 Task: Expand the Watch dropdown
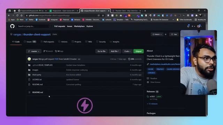point(157,34)
